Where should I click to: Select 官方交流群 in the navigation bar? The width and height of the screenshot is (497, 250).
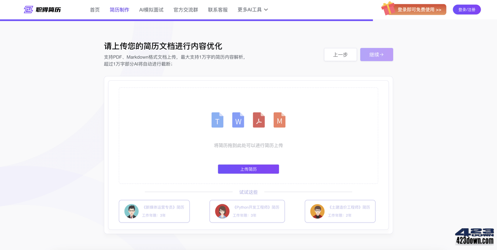click(x=185, y=9)
